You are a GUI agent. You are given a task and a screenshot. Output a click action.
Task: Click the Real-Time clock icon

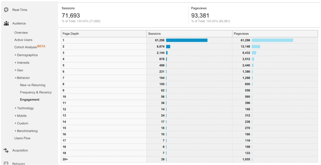pyautogui.click(x=6, y=10)
